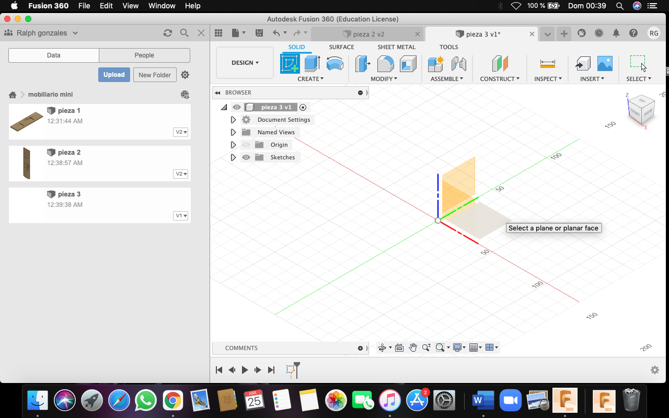Image resolution: width=669 pixels, height=418 pixels.
Task: Choose the Revolve tool
Action: [334, 64]
